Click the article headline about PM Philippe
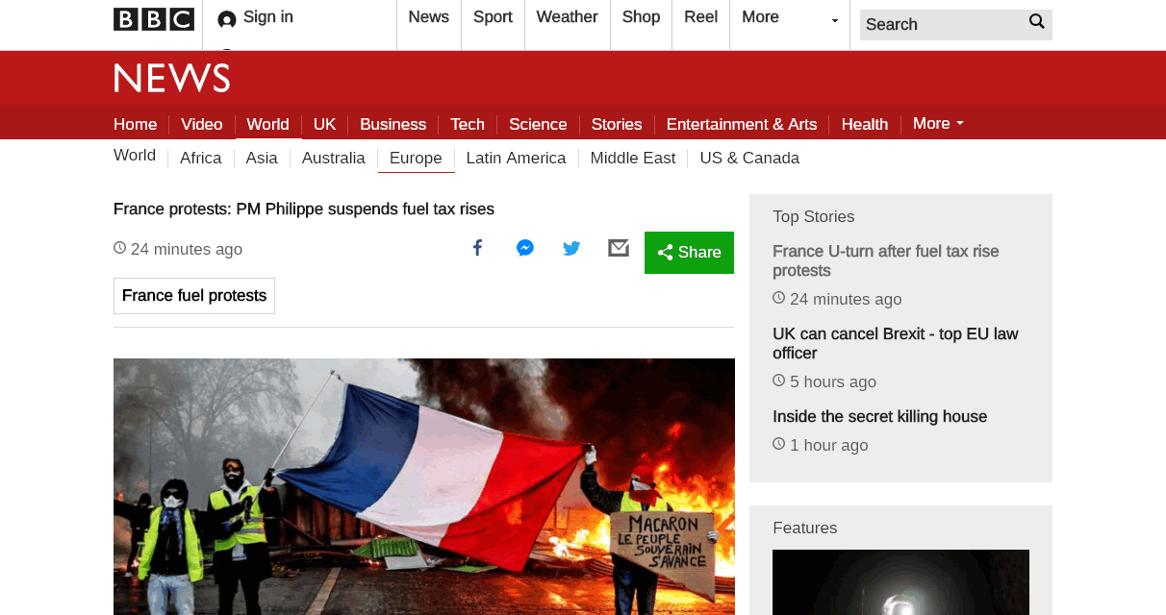The width and height of the screenshot is (1166, 615). (x=304, y=209)
